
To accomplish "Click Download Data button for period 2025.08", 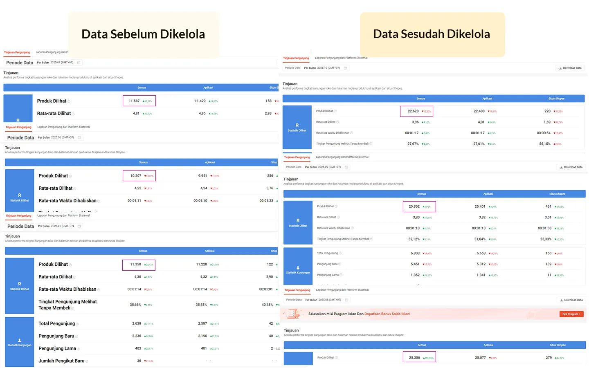I will 571,300.
